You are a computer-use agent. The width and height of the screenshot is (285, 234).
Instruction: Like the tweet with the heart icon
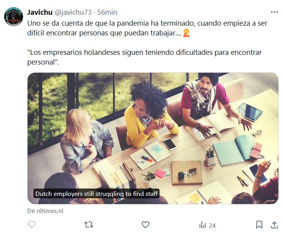[x=145, y=225]
